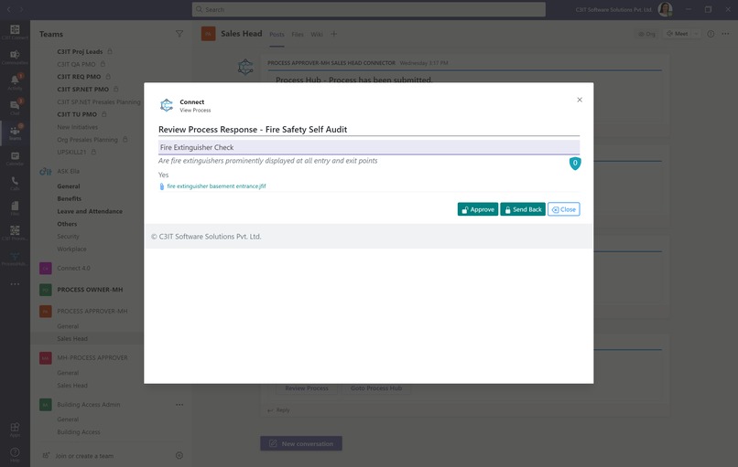The width and height of the screenshot is (738, 467).
Task: Open the Apps store icon
Action: click(15, 430)
